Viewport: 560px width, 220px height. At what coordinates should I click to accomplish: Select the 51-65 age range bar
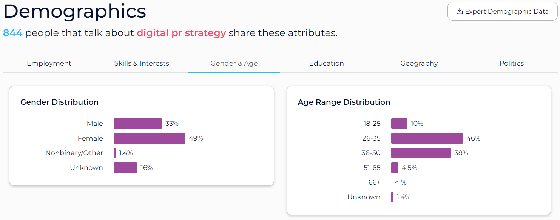pos(394,167)
